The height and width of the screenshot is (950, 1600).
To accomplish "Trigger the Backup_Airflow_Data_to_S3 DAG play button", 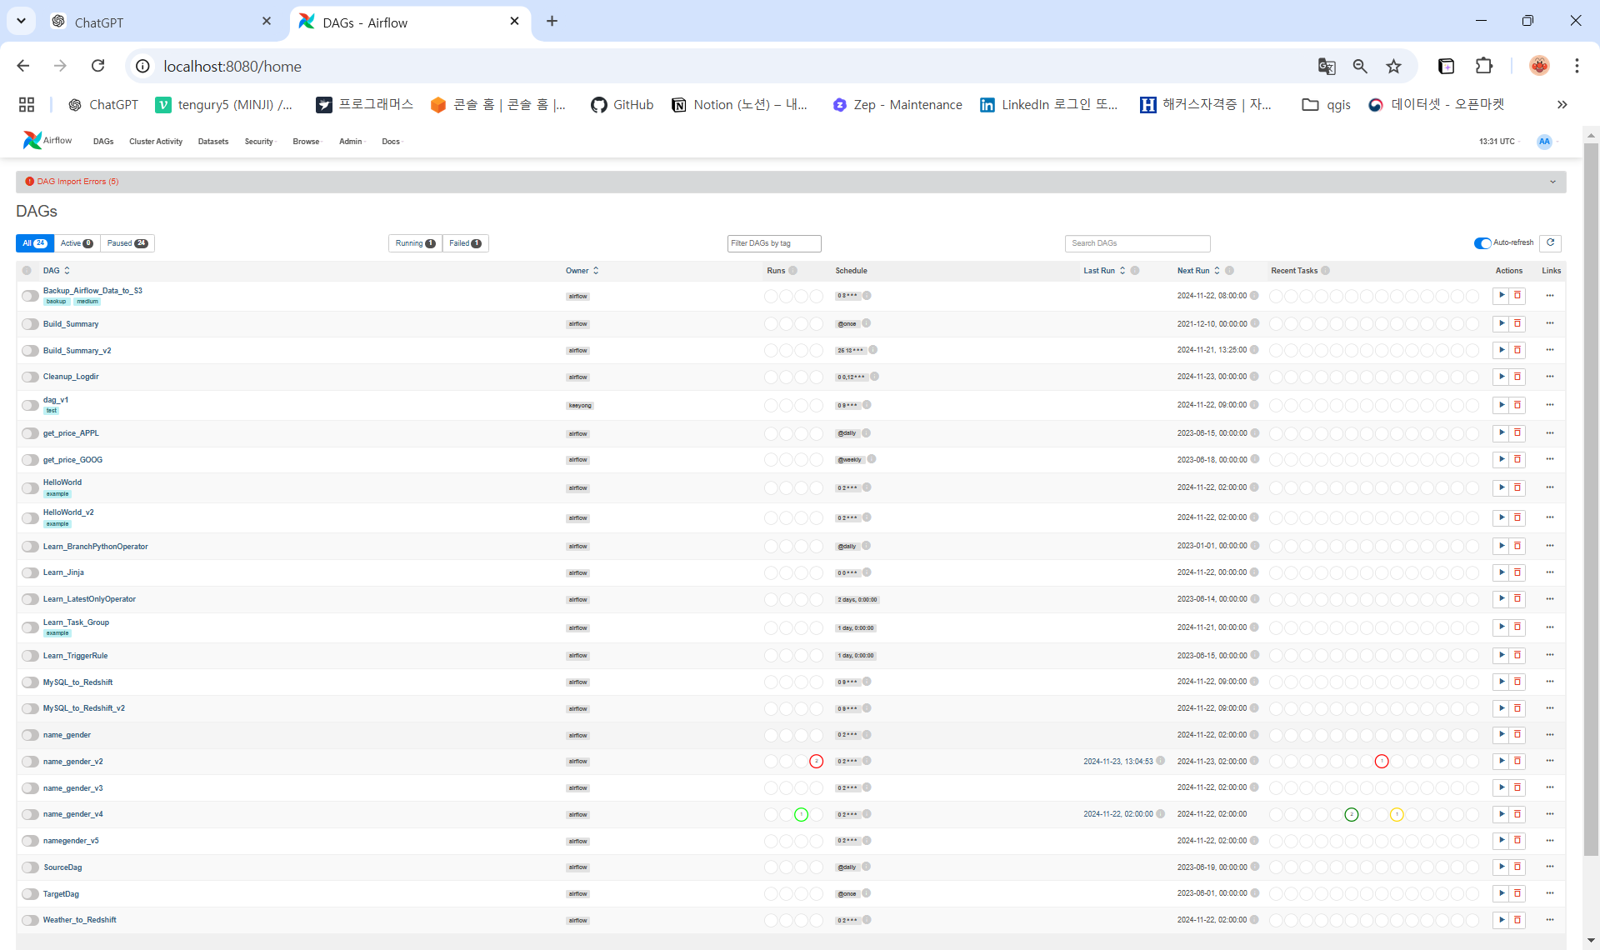I will click(x=1501, y=296).
